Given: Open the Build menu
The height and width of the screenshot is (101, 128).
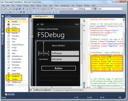Looking at the screenshot, I should tap(32, 6).
